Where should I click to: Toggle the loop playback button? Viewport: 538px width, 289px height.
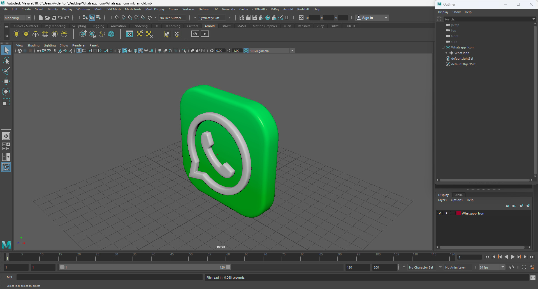(512, 267)
